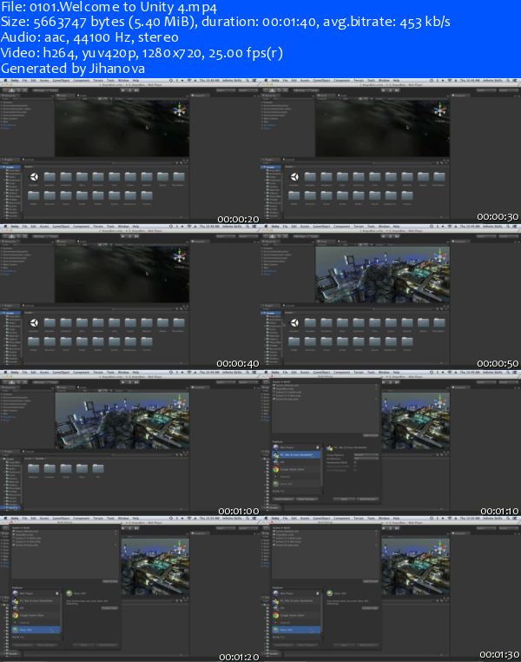The height and width of the screenshot is (662, 521).
Task: Click the scene gizmo in the 00:00:30 frame
Action: [x=440, y=110]
